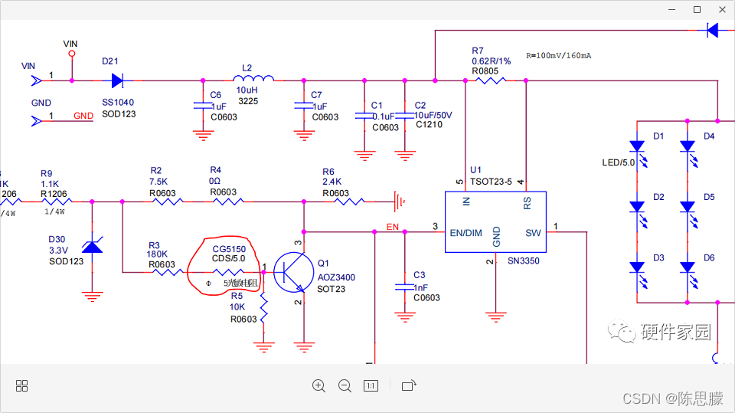Click the 1.1K value of R9

(50, 184)
